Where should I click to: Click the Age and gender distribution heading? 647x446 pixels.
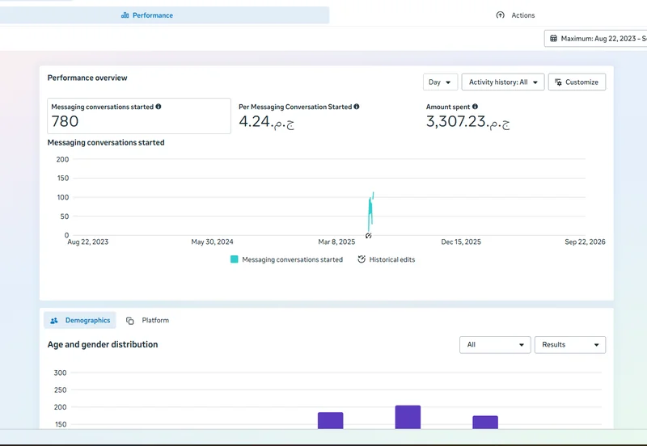(103, 344)
